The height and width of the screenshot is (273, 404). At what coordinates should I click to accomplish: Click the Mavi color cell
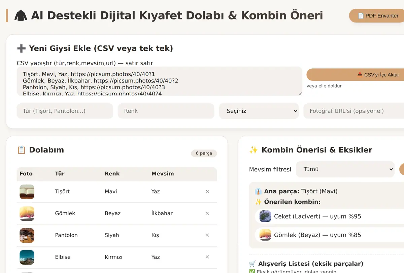click(x=111, y=192)
